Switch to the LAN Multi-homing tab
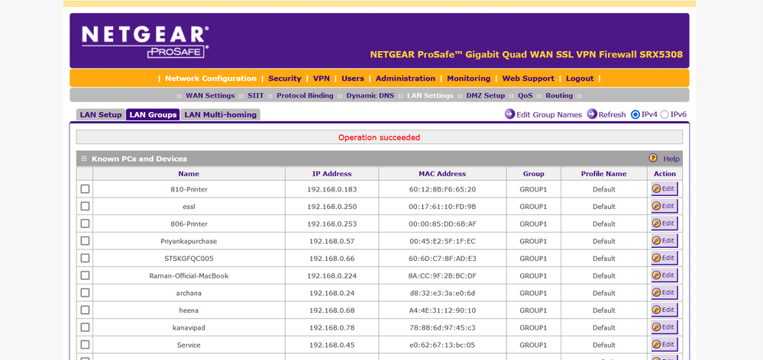The width and height of the screenshot is (763, 360). pyautogui.click(x=221, y=114)
